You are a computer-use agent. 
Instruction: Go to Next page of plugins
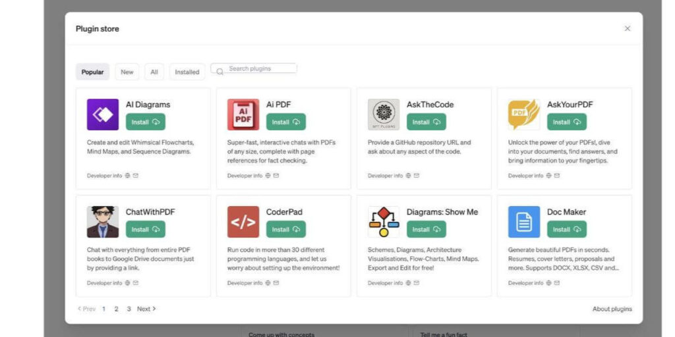[146, 309]
